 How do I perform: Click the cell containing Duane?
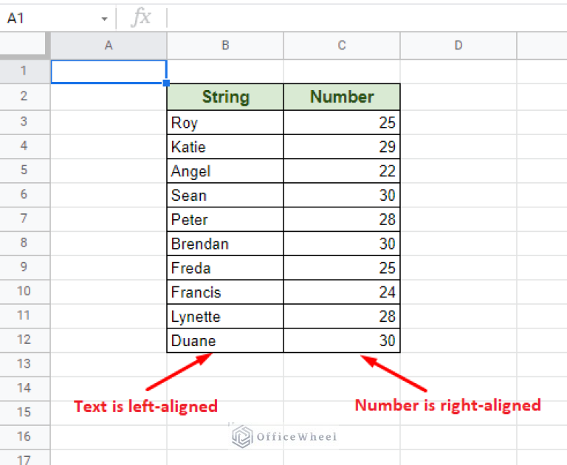(x=225, y=341)
